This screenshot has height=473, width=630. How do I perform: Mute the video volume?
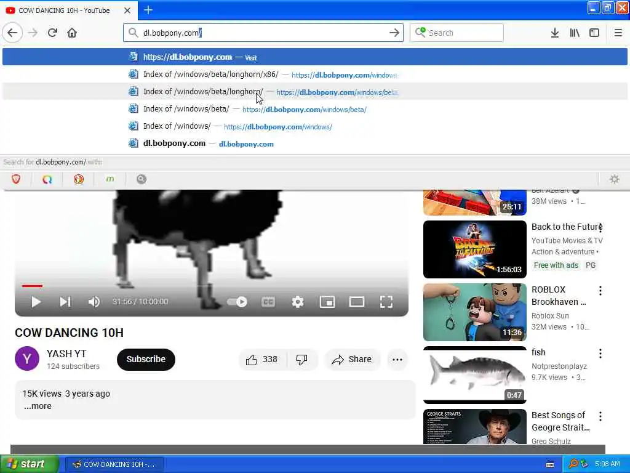click(94, 302)
